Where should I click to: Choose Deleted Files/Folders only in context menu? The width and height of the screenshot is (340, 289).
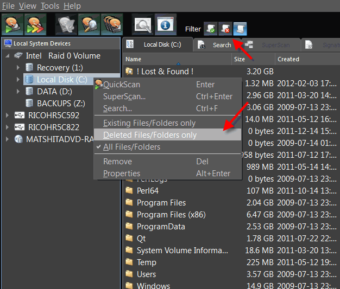tap(150, 135)
